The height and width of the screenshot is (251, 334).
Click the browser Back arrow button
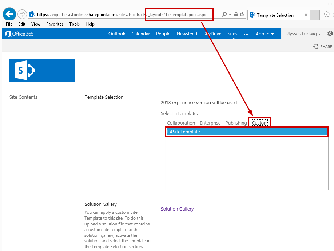pos(9,15)
